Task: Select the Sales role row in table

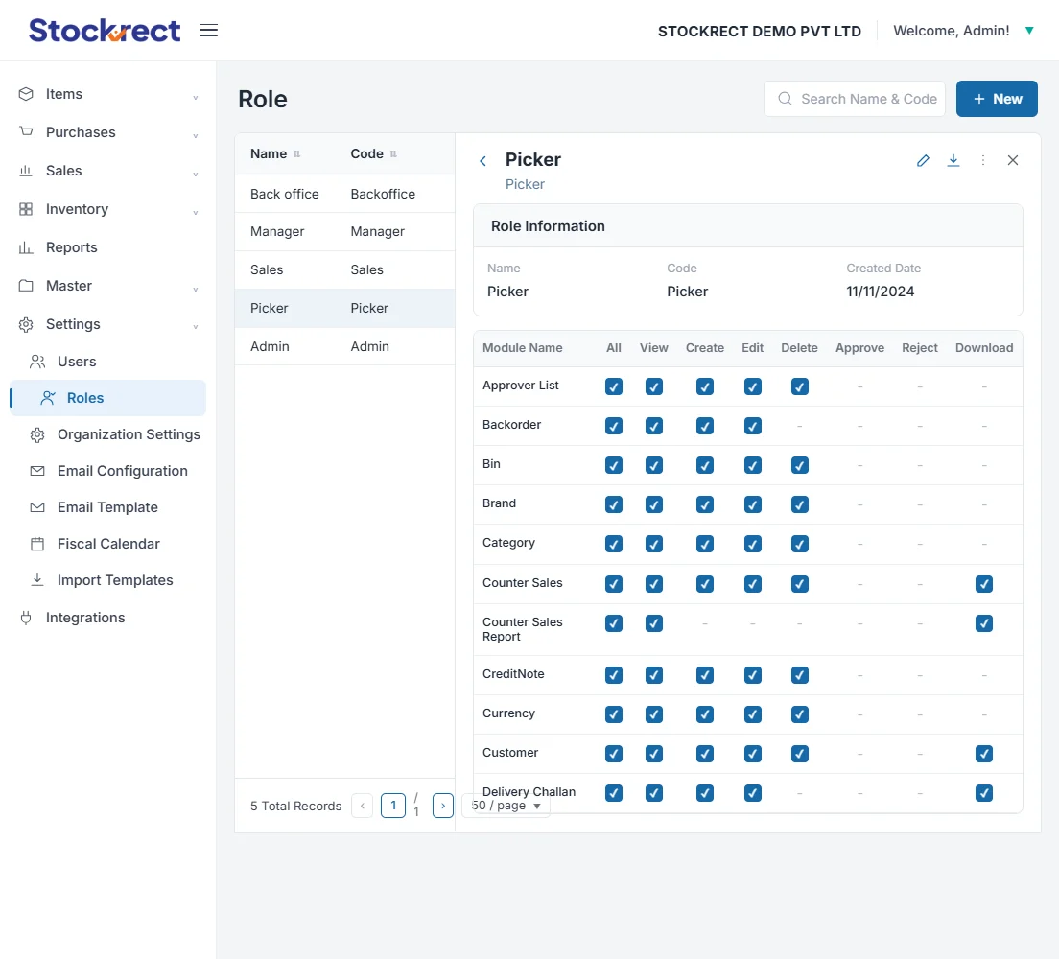Action: click(344, 269)
